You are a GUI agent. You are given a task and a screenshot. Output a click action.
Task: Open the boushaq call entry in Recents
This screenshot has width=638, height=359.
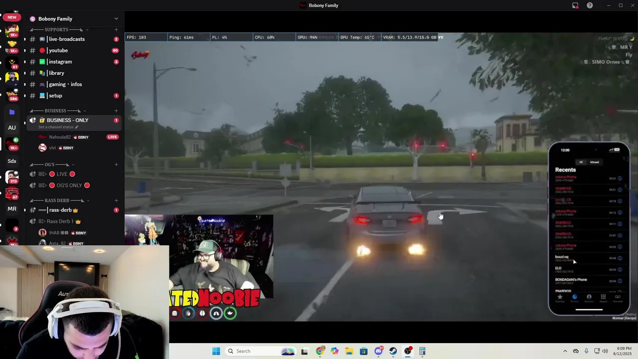pos(589,258)
